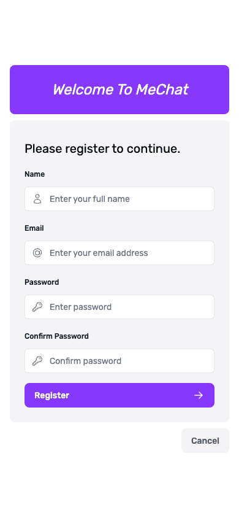Select the Confirm password input field

point(120,361)
